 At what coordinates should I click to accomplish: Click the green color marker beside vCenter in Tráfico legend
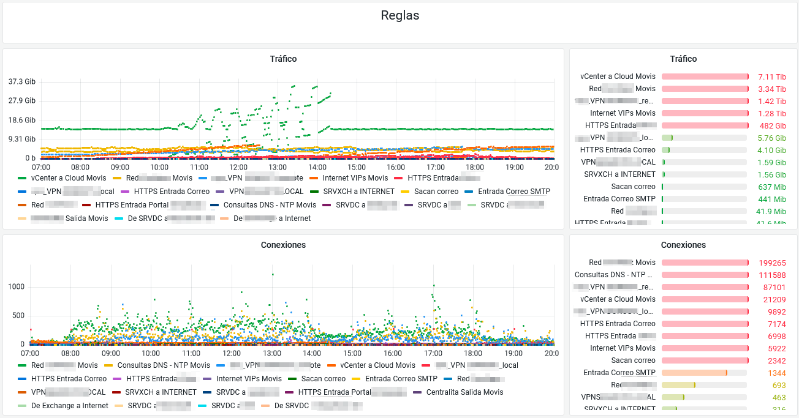click(23, 178)
